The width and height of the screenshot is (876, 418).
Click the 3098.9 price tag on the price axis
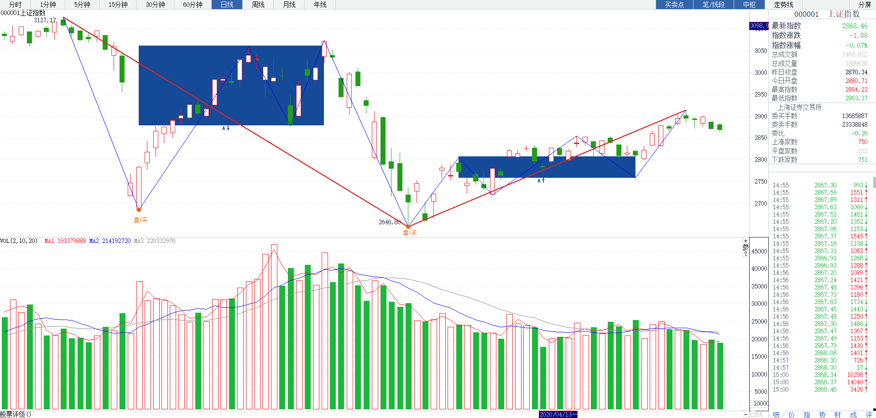coord(759,26)
